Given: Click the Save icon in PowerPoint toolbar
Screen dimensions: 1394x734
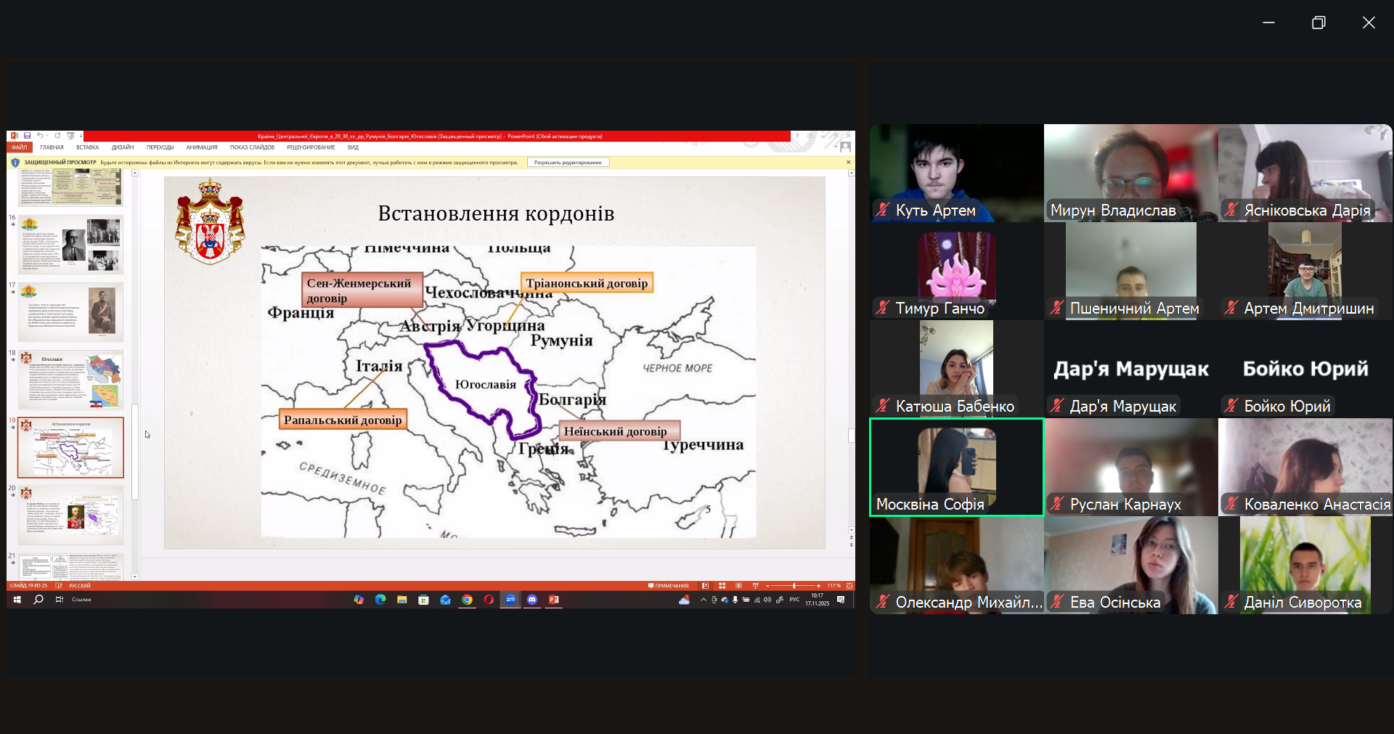Looking at the screenshot, I should pos(27,136).
